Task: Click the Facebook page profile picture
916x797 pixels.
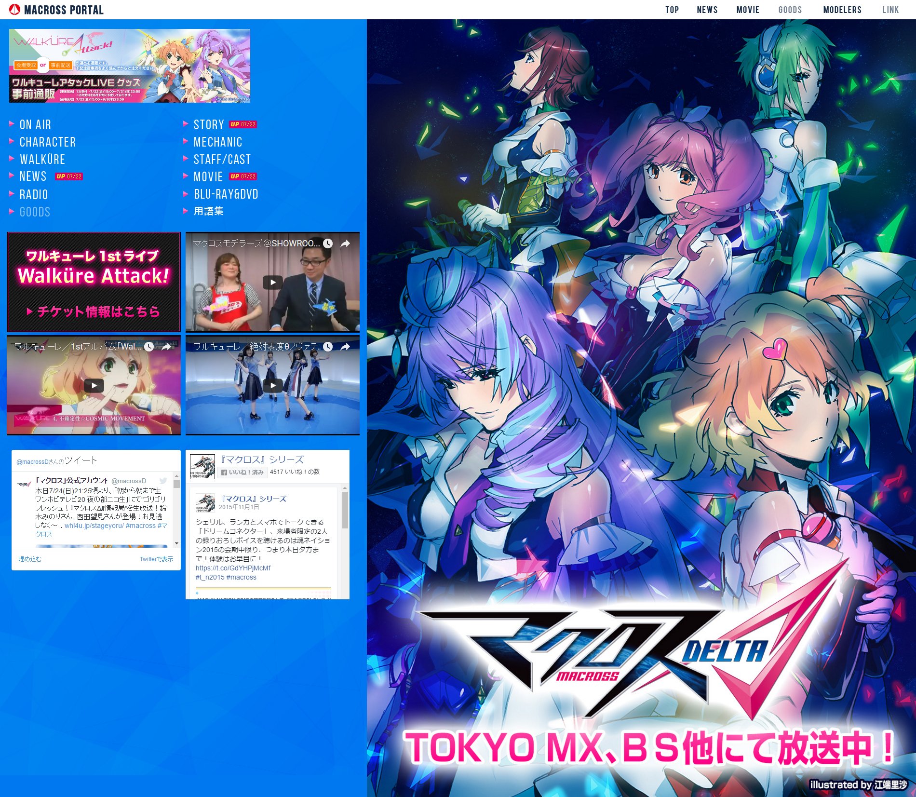Action: pos(202,467)
